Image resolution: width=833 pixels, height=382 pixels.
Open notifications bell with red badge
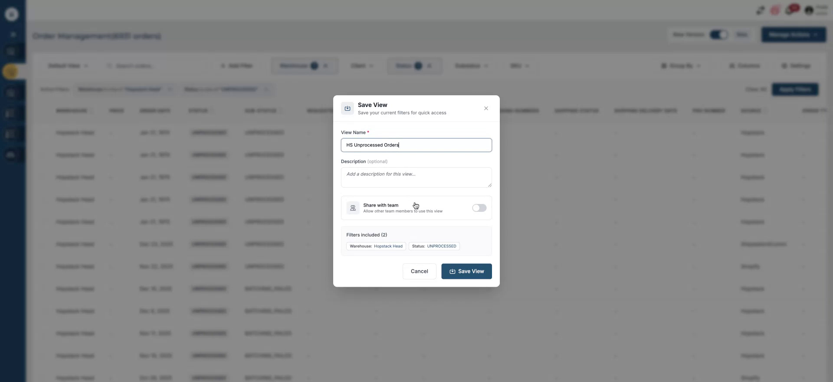pos(791,10)
